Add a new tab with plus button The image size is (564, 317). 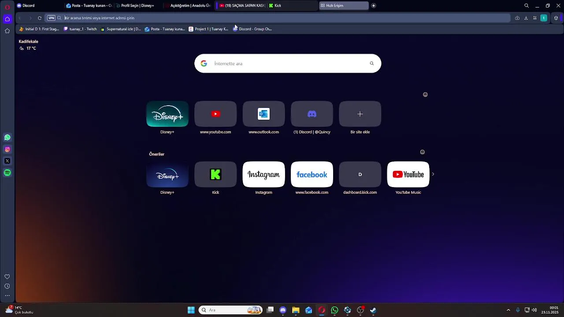point(374,6)
